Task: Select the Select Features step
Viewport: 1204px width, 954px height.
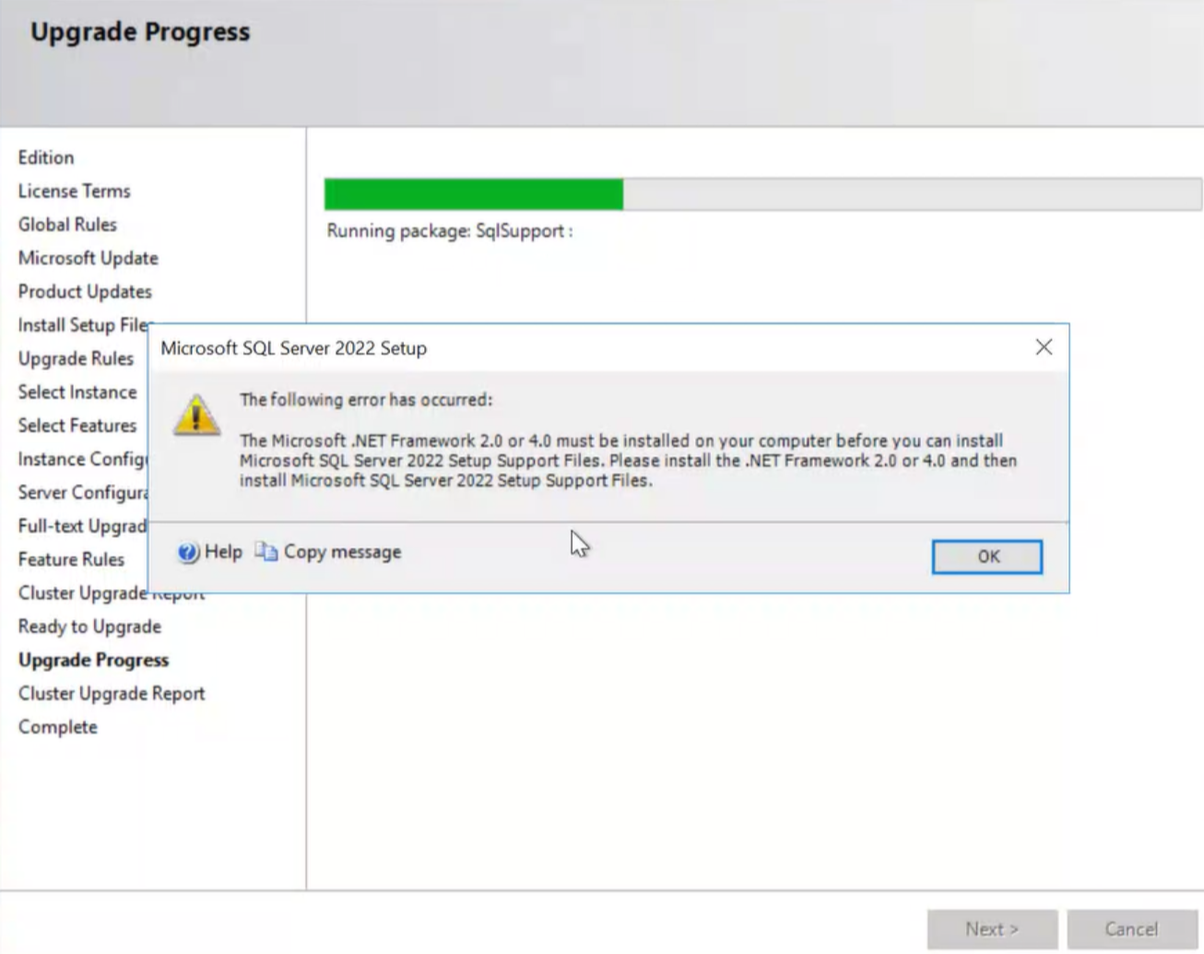Action: pyautogui.click(x=77, y=425)
